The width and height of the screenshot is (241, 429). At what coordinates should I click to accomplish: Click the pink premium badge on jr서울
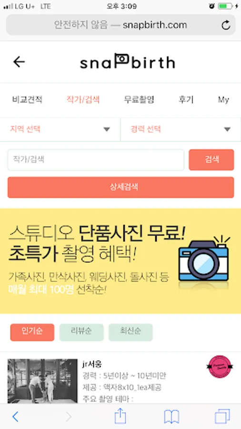click(220, 367)
